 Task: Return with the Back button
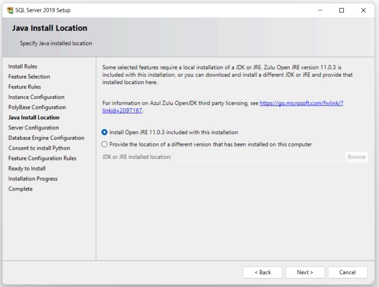263,272
